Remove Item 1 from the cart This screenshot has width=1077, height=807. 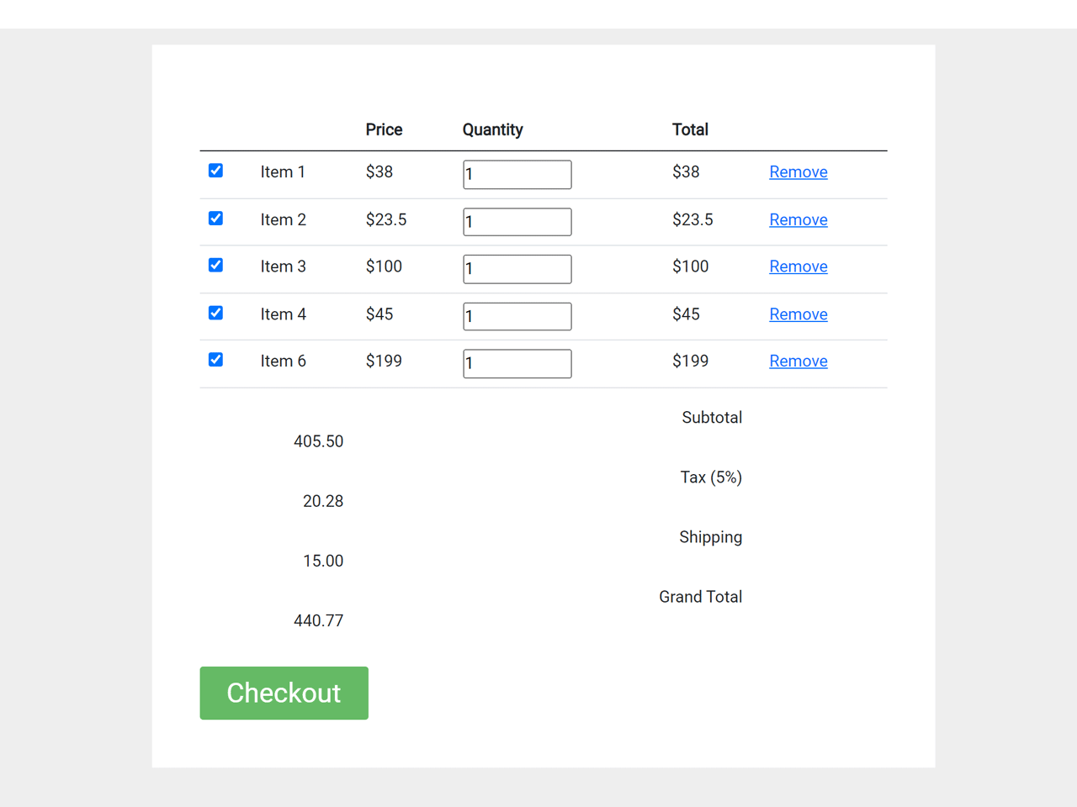798,172
